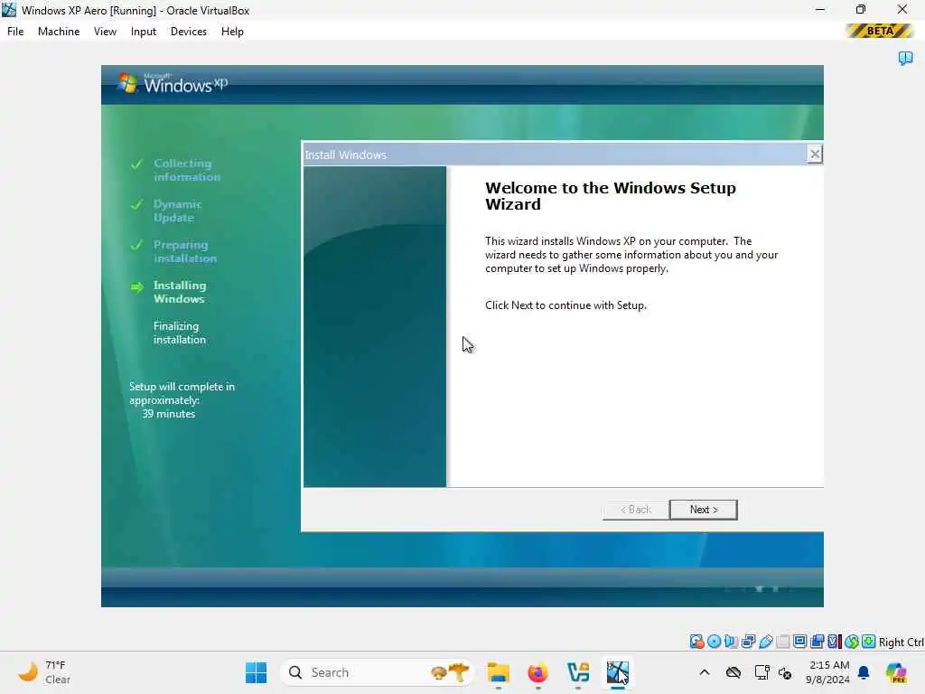Click the keyboard capture green arrow indicator
Viewport: 925px width, 694px height.
click(868, 642)
